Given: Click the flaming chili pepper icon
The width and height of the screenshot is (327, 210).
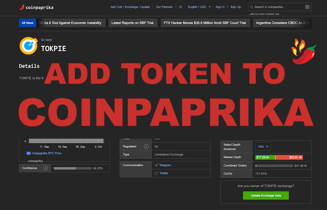Looking at the screenshot, I should click(303, 51).
